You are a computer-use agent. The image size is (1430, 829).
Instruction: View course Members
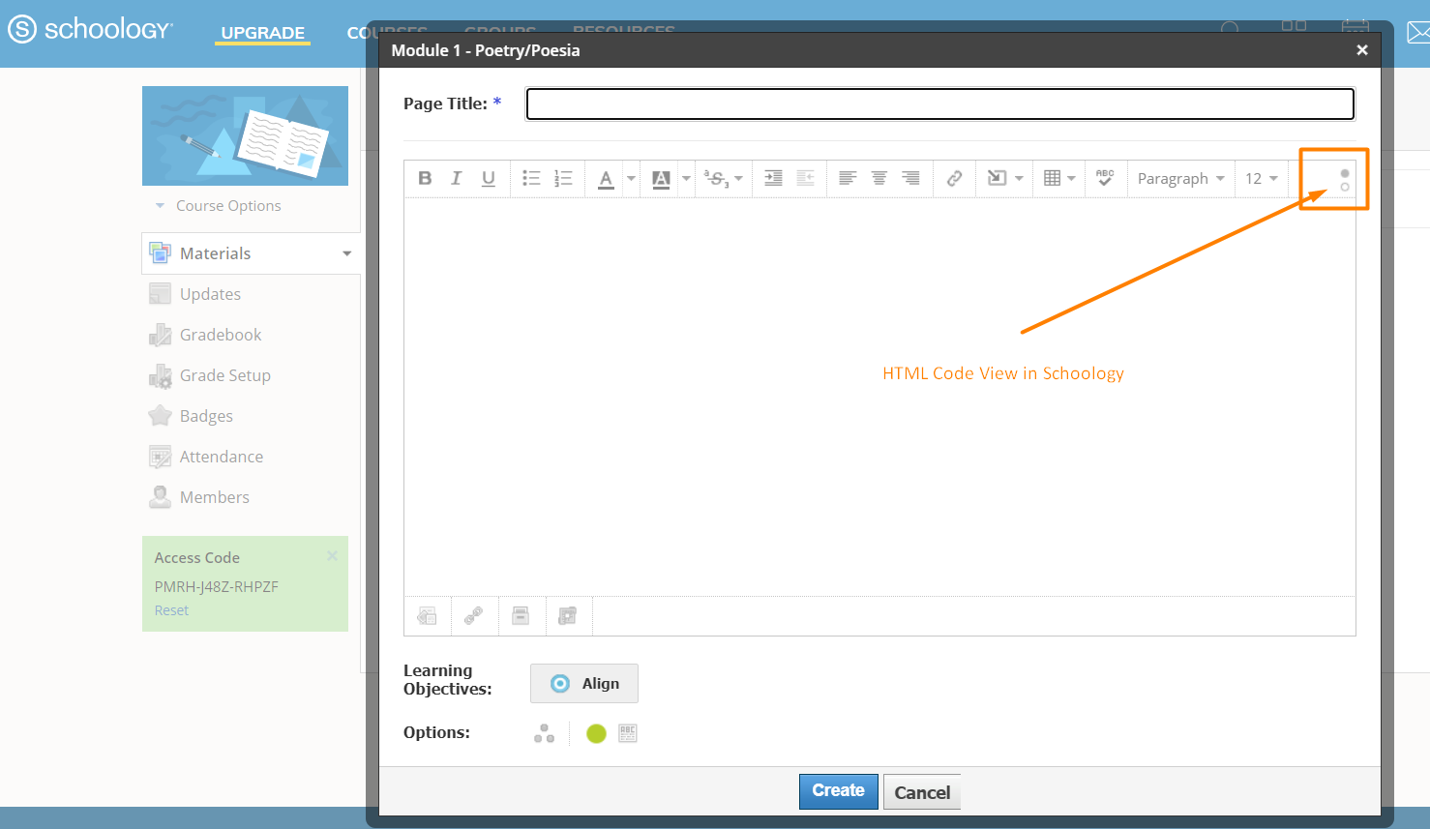click(215, 497)
